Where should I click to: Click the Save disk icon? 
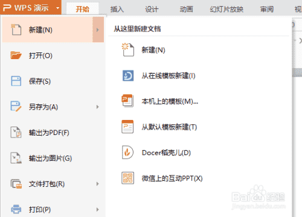click(16, 81)
